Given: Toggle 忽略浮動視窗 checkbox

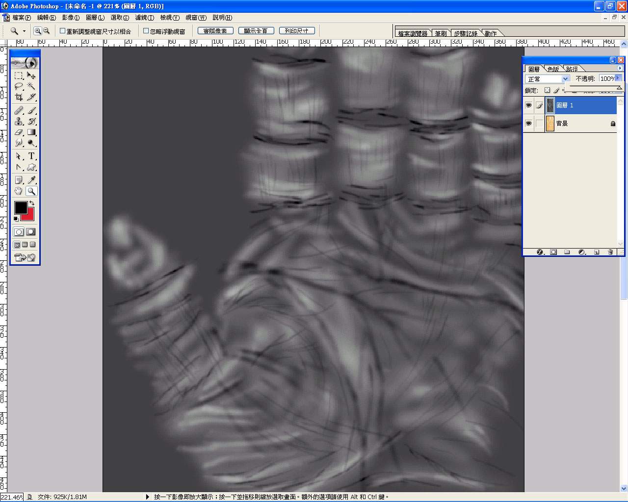Looking at the screenshot, I should pos(146,31).
